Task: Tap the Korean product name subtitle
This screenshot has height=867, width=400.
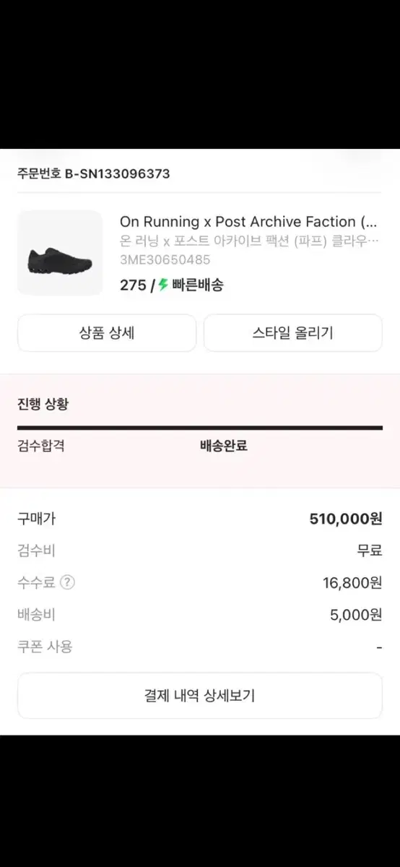Action: coord(249,241)
